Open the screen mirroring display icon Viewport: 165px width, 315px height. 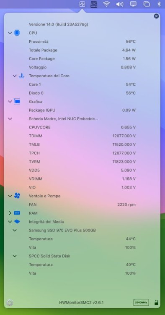[133, 4]
